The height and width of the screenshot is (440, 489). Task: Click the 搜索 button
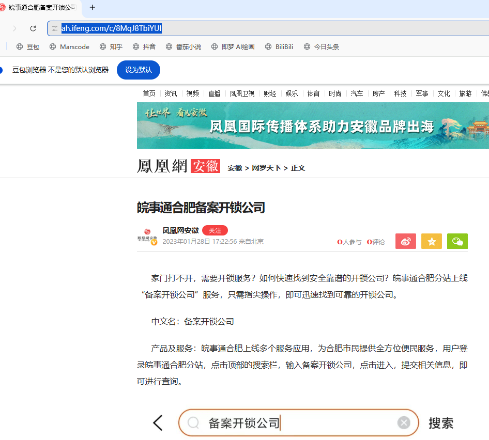[441, 423]
